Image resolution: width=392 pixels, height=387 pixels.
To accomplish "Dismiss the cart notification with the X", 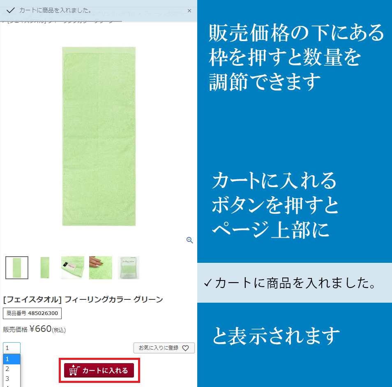I will [x=189, y=11].
